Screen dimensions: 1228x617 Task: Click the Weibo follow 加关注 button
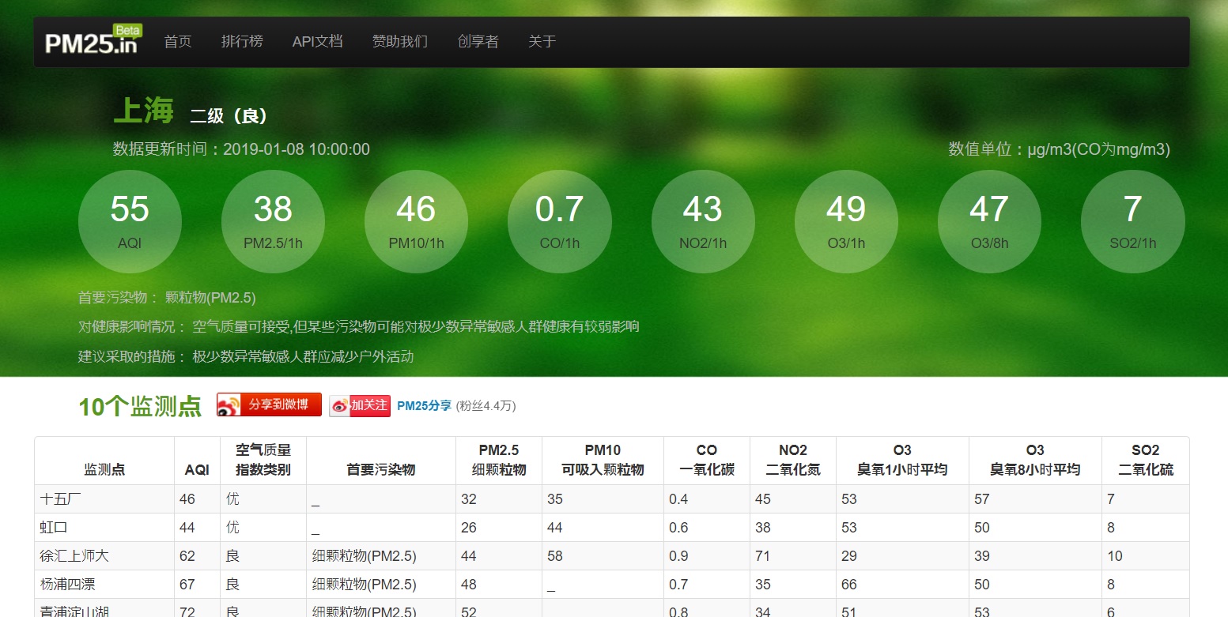point(360,405)
